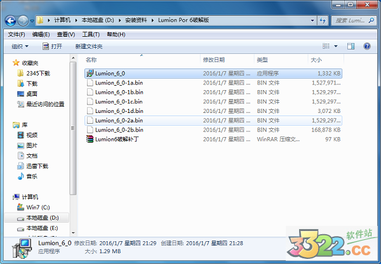Select Lumion_6_0-1a.bin file icon

(x=90, y=83)
